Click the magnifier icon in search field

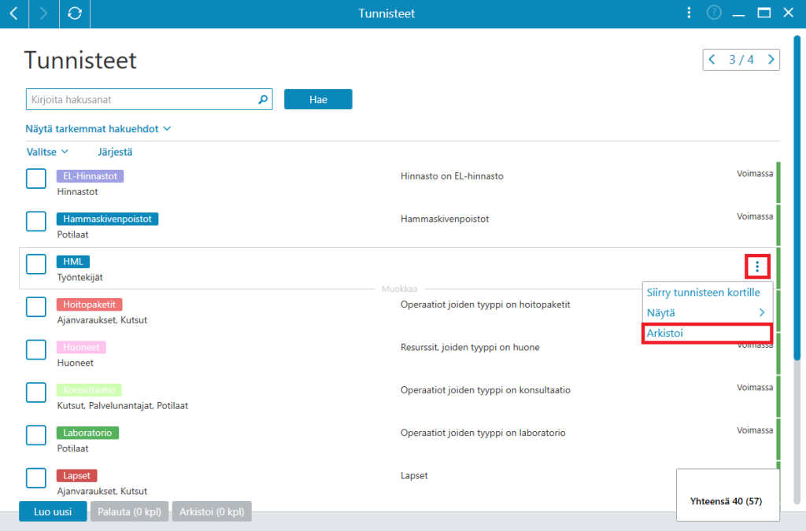click(x=263, y=99)
